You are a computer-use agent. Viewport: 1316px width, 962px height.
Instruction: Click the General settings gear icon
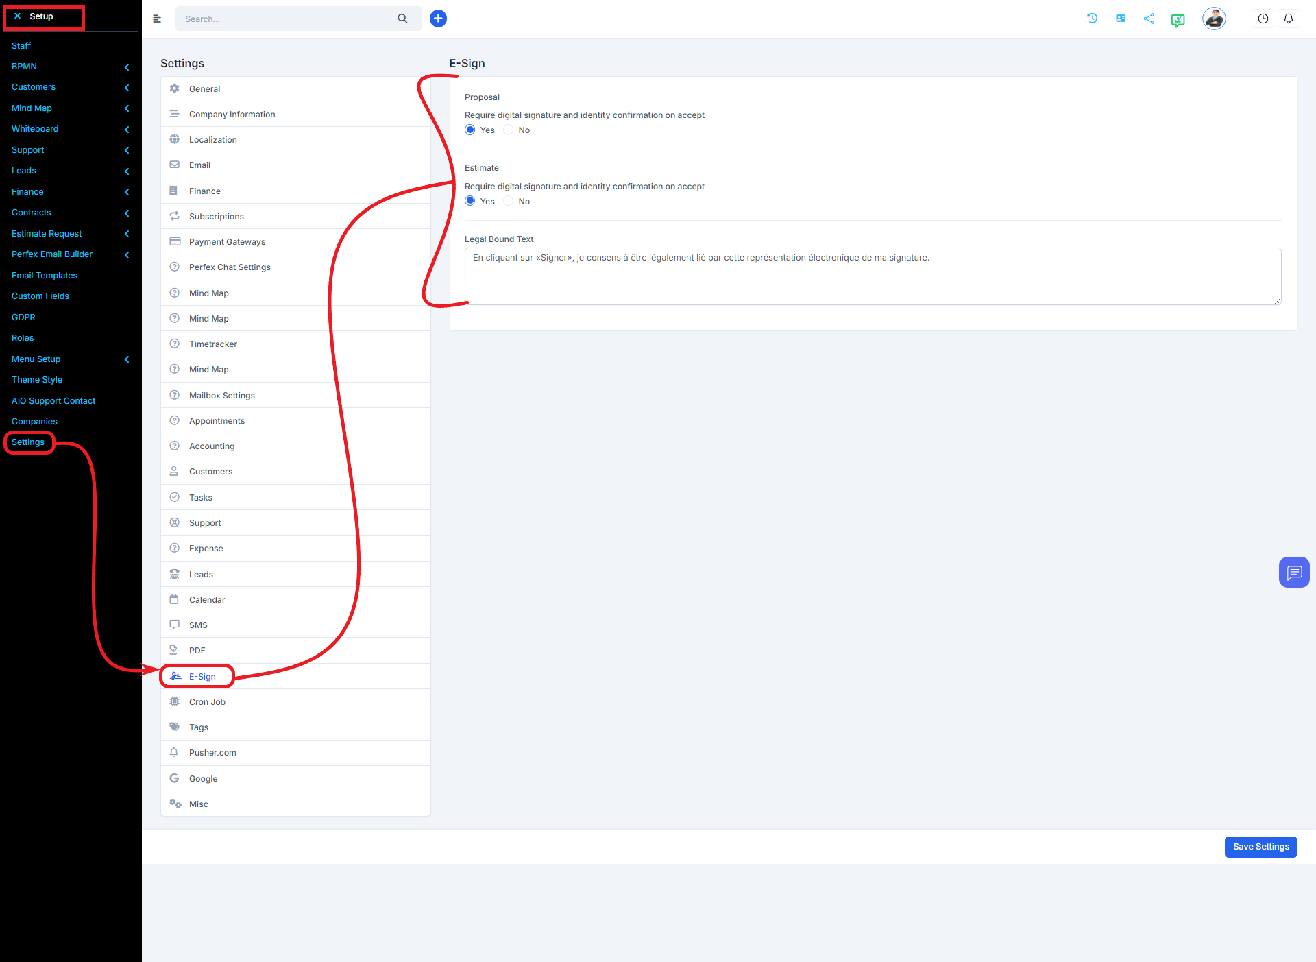(x=175, y=89)
